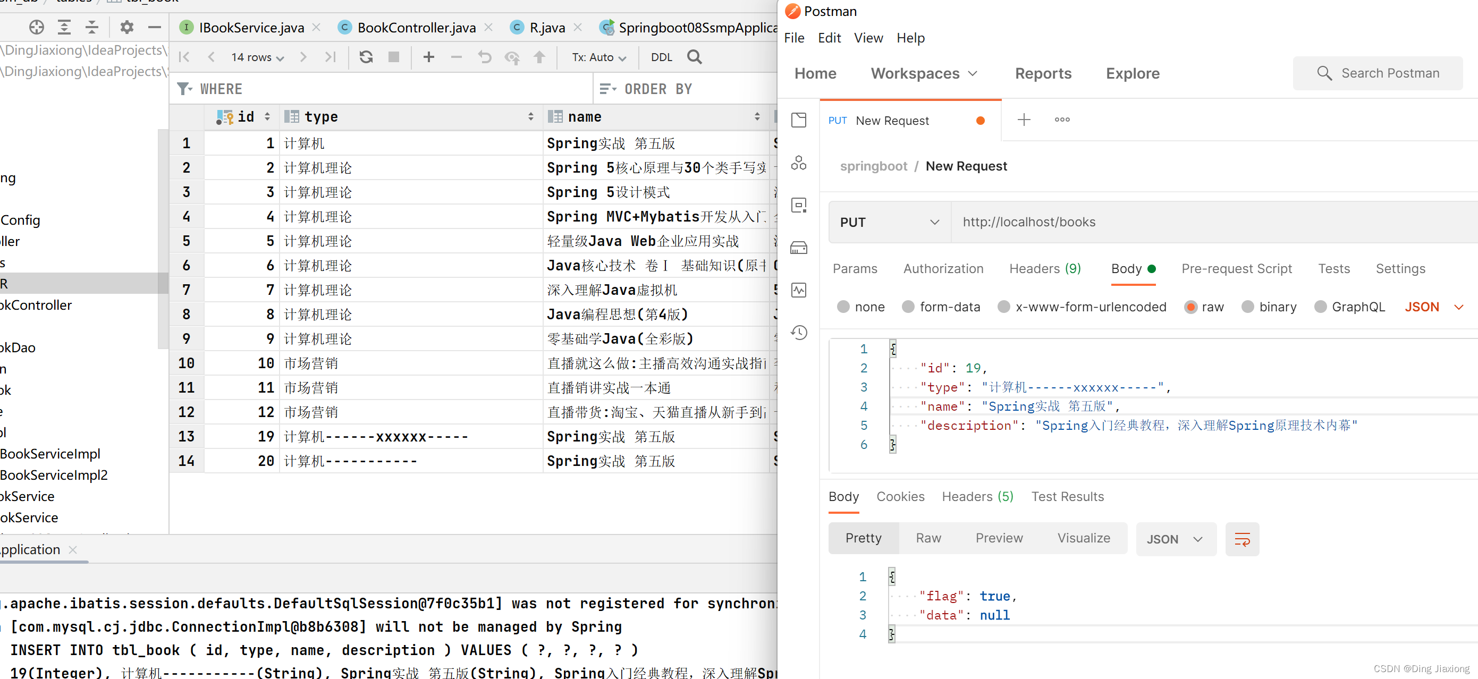Open Explore in Postman header
This screenshot has height=679, width=1478.
pyautogui.click(x=1133, y=73)
